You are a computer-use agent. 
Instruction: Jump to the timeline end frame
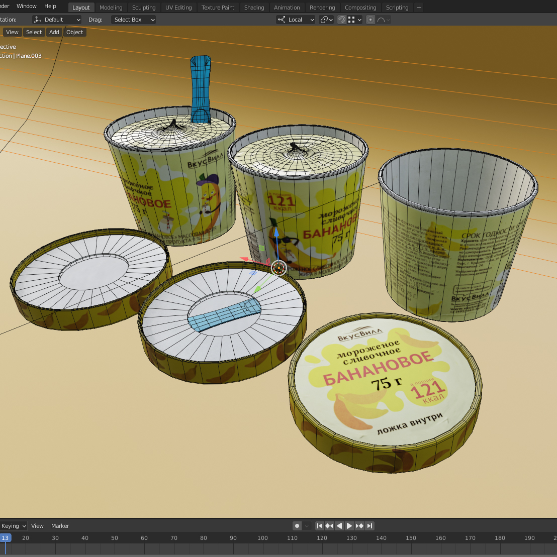[369, 526]
